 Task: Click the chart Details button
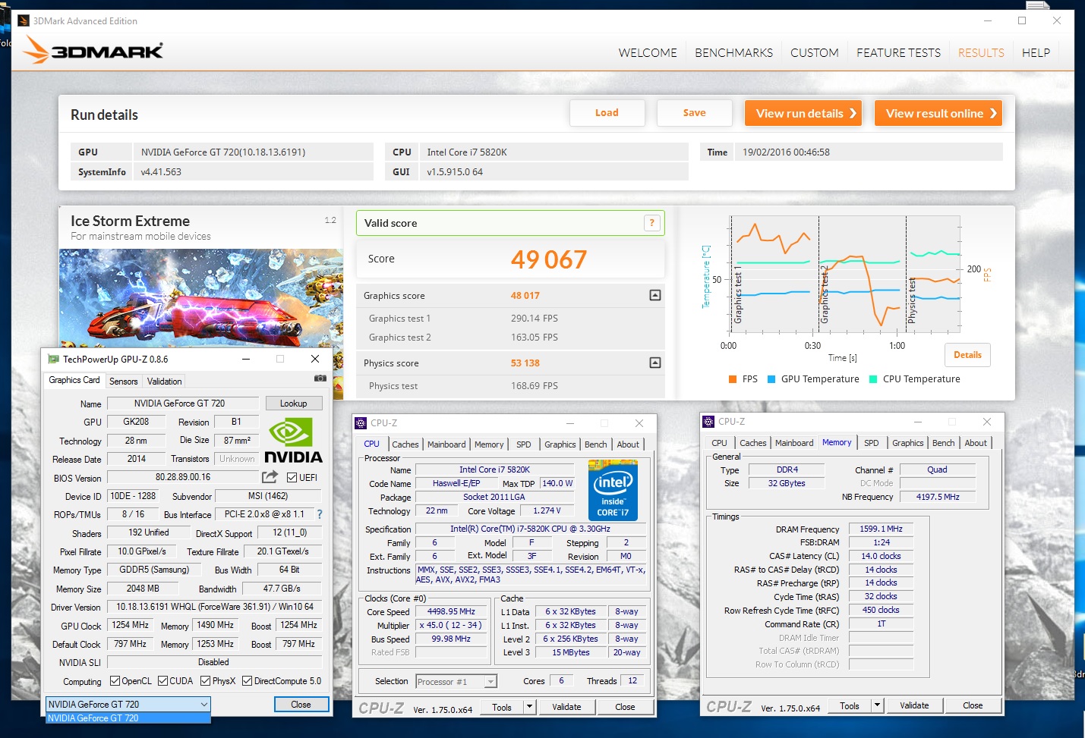pos(967,355)
